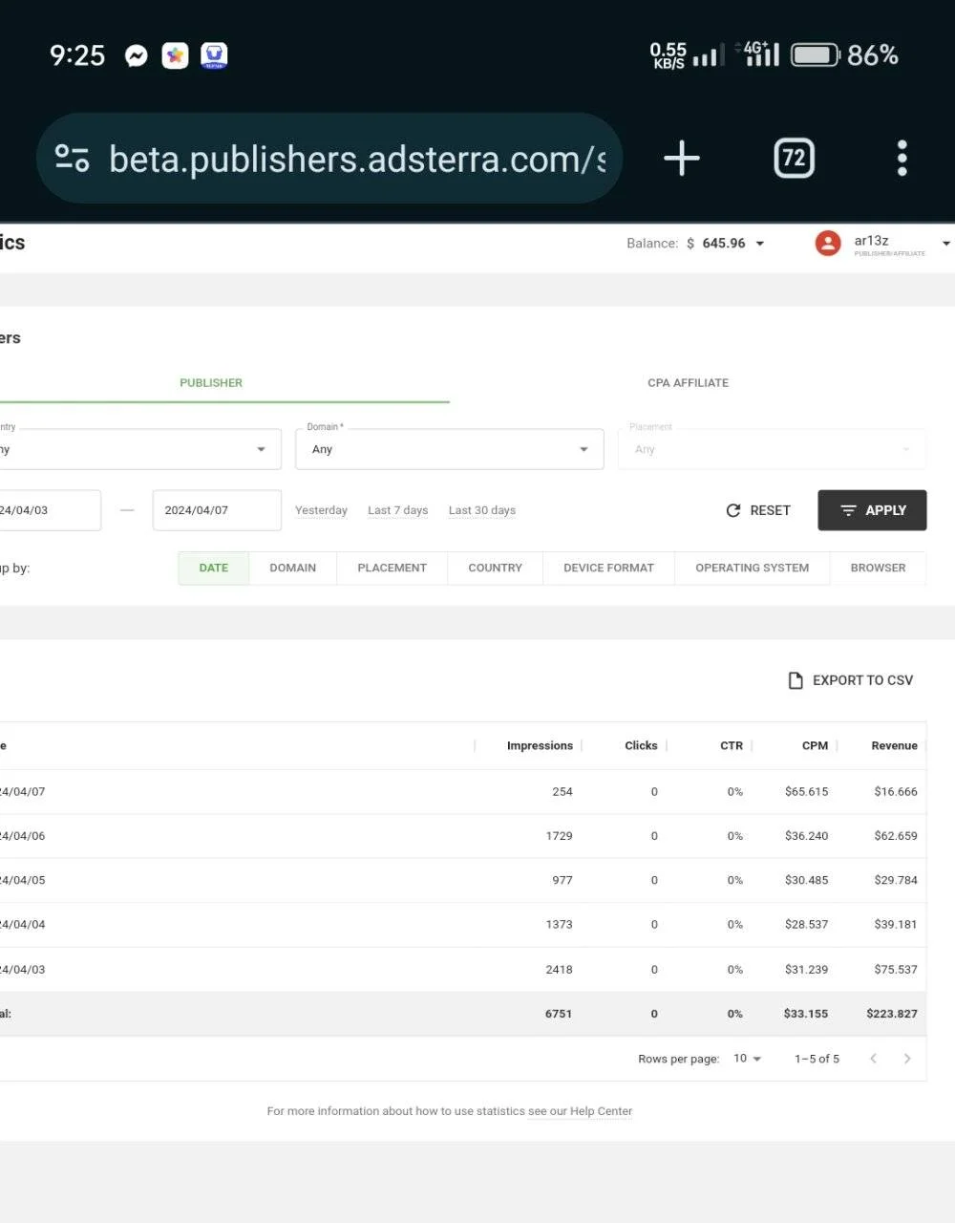
Task: Select the Last 30 days shortcut
Action: (482, 510)
